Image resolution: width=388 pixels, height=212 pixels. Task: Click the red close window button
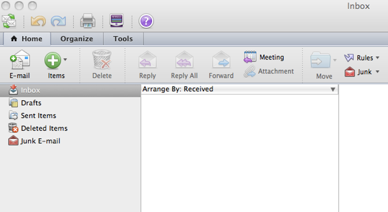click(x=6, y=5)
